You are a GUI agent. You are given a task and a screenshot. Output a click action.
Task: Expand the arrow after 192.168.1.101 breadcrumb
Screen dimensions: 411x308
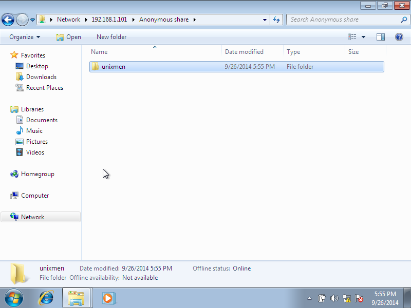134,20
